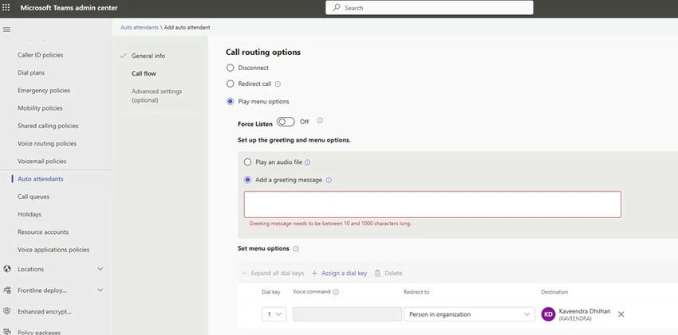Screen dimensions: 678x335
Task: Click the greeting message text box
Action: click(x=432, y=205)
